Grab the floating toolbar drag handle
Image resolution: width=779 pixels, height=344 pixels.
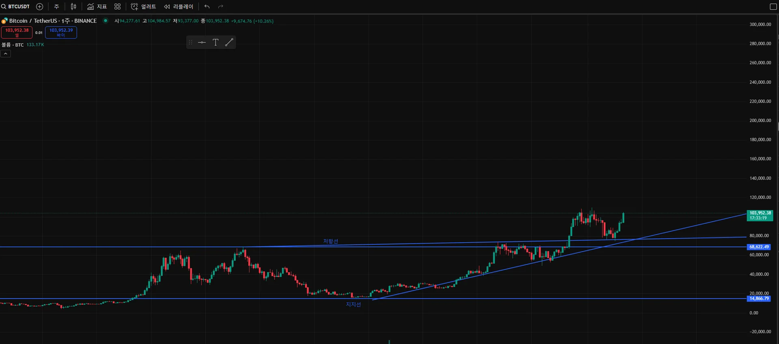pyautogui.click(x=190, y=42)
